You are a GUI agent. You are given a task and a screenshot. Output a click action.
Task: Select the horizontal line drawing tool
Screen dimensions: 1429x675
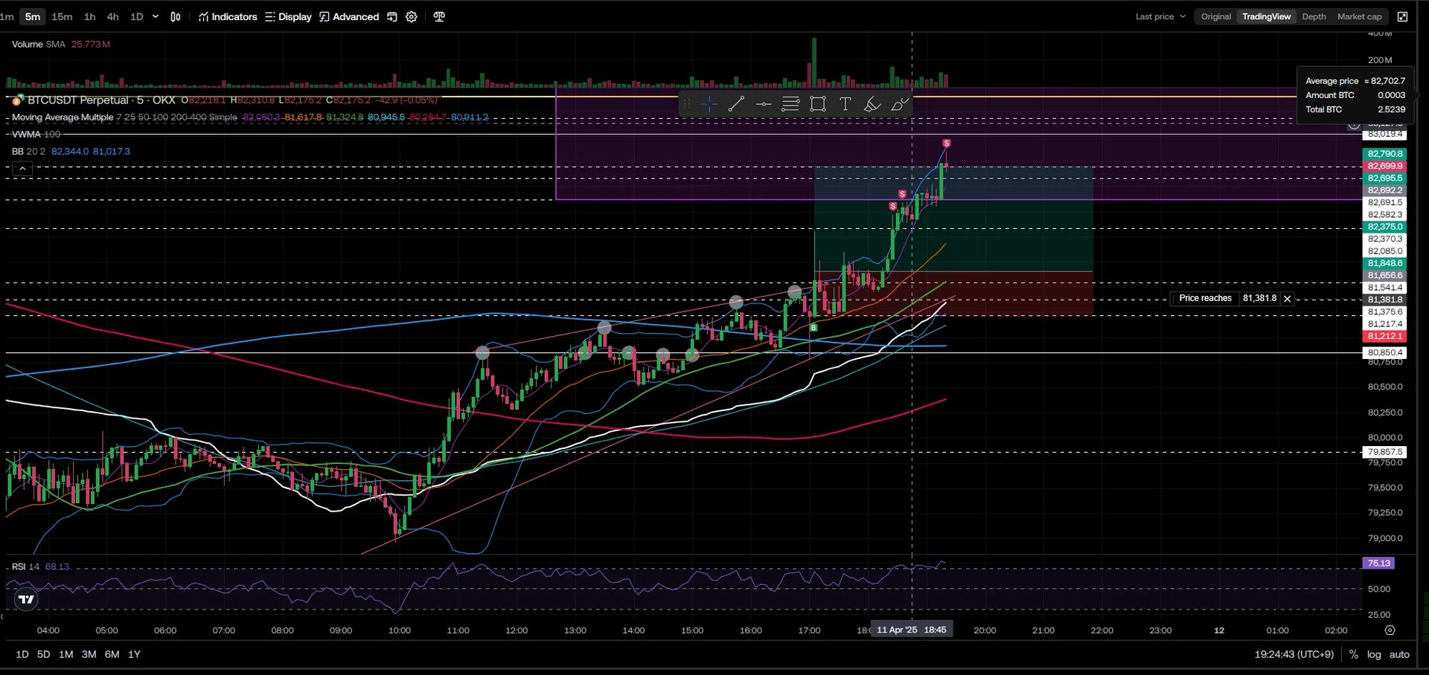(764, 105)
